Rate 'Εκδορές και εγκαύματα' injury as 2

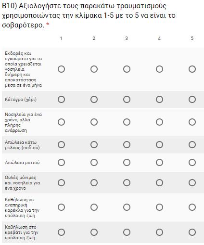pyautogui.click(x=94, y=69)
